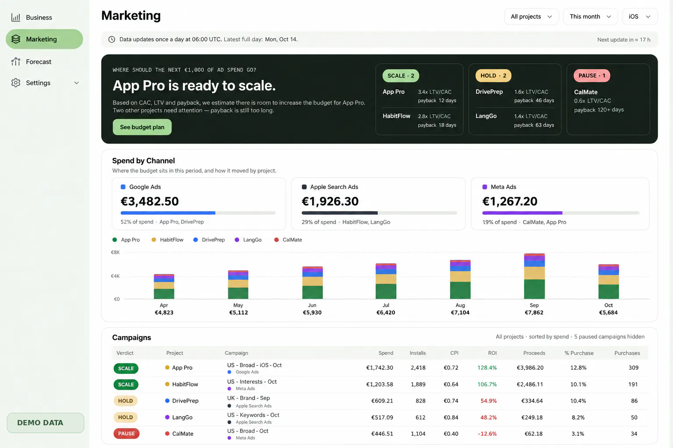Click the Settings gear icon
This screenshot has width=673, height=448.
16,83
